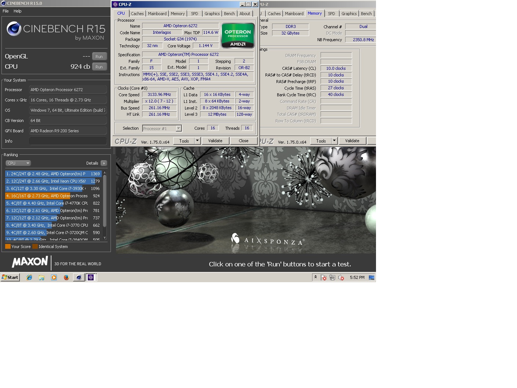Click the MAXON logo at bottom
This screenshot has width=517, height=388.
[30, 262]
